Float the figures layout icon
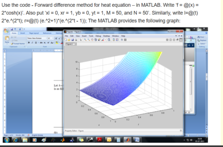Viewport: 223px width, 147px height. click(x=177, y=40)
